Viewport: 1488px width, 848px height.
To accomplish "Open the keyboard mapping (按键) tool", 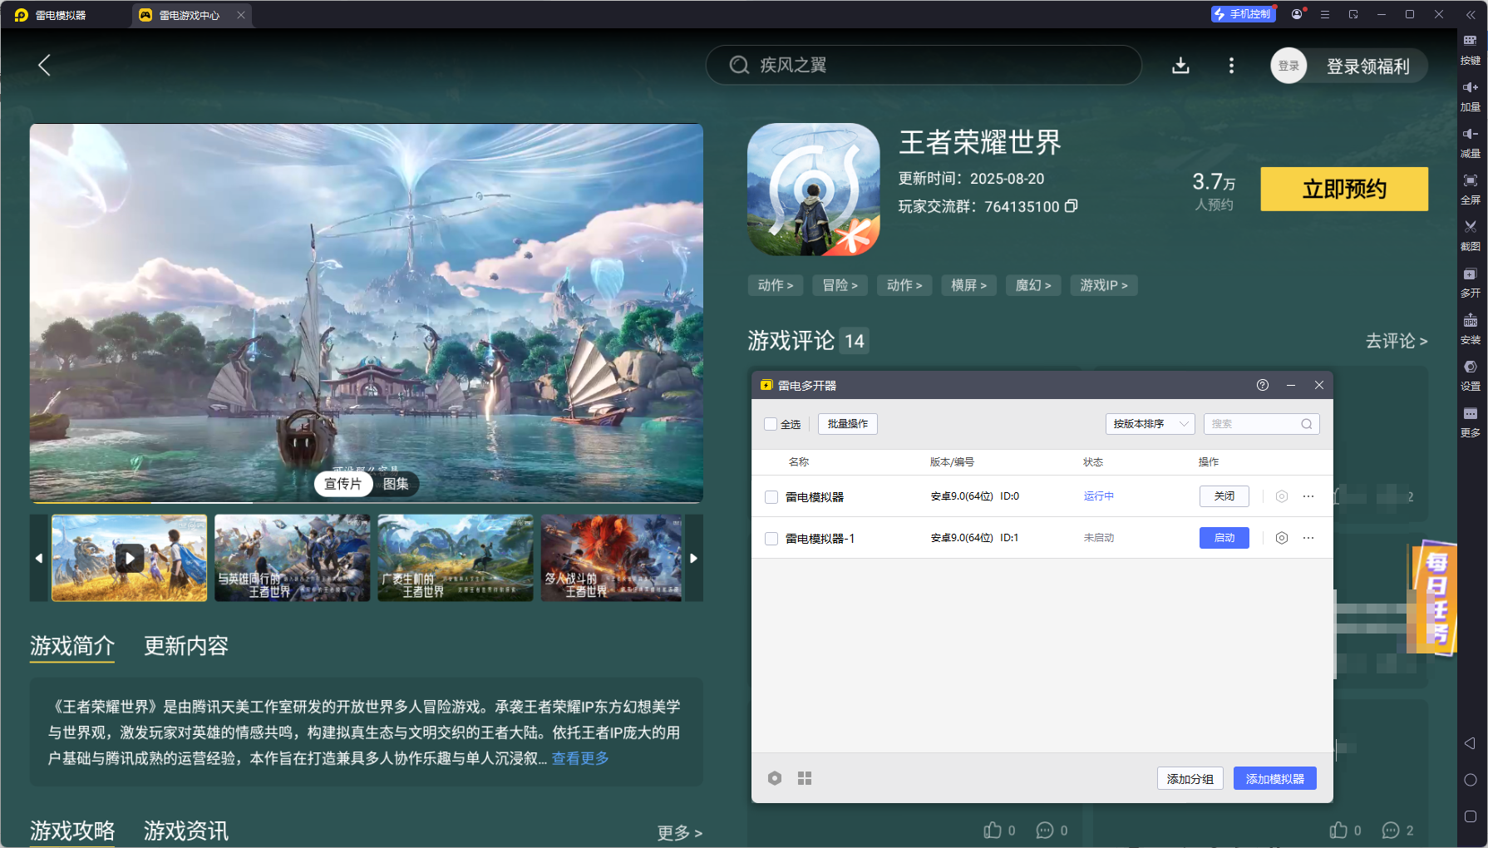I will (x=1470, y=48).
